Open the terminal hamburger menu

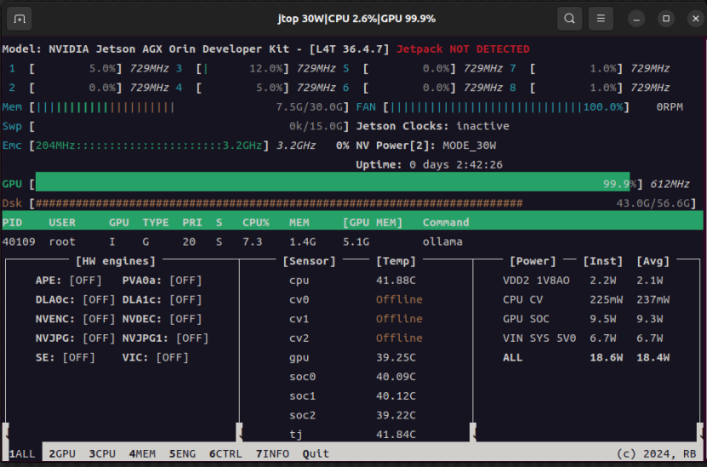[601, 19]
